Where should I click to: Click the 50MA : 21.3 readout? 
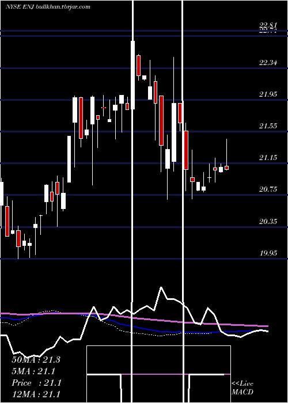(36, 360)
